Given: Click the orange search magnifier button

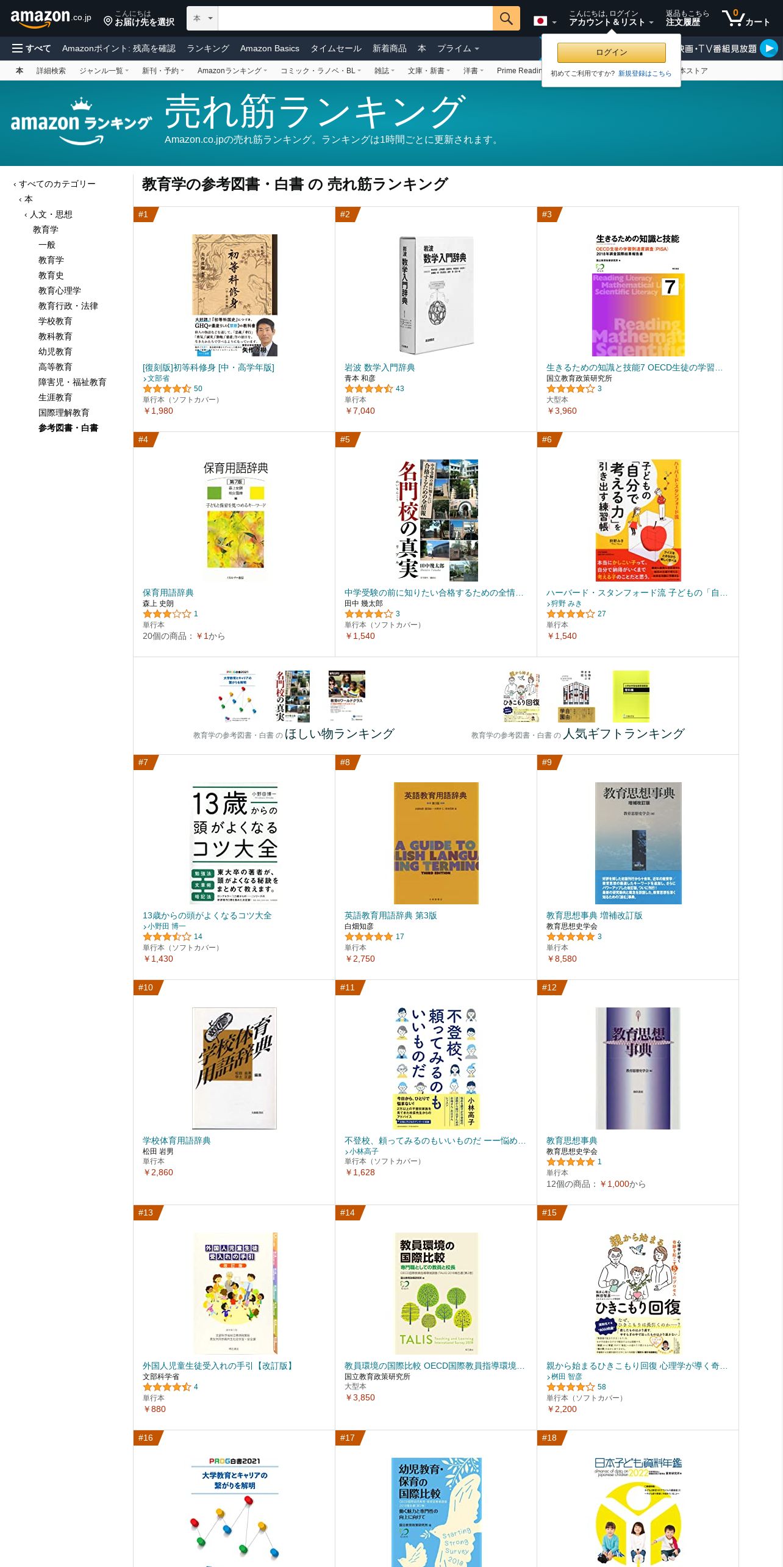Looking at the screenshot, I should click(506, 18).
